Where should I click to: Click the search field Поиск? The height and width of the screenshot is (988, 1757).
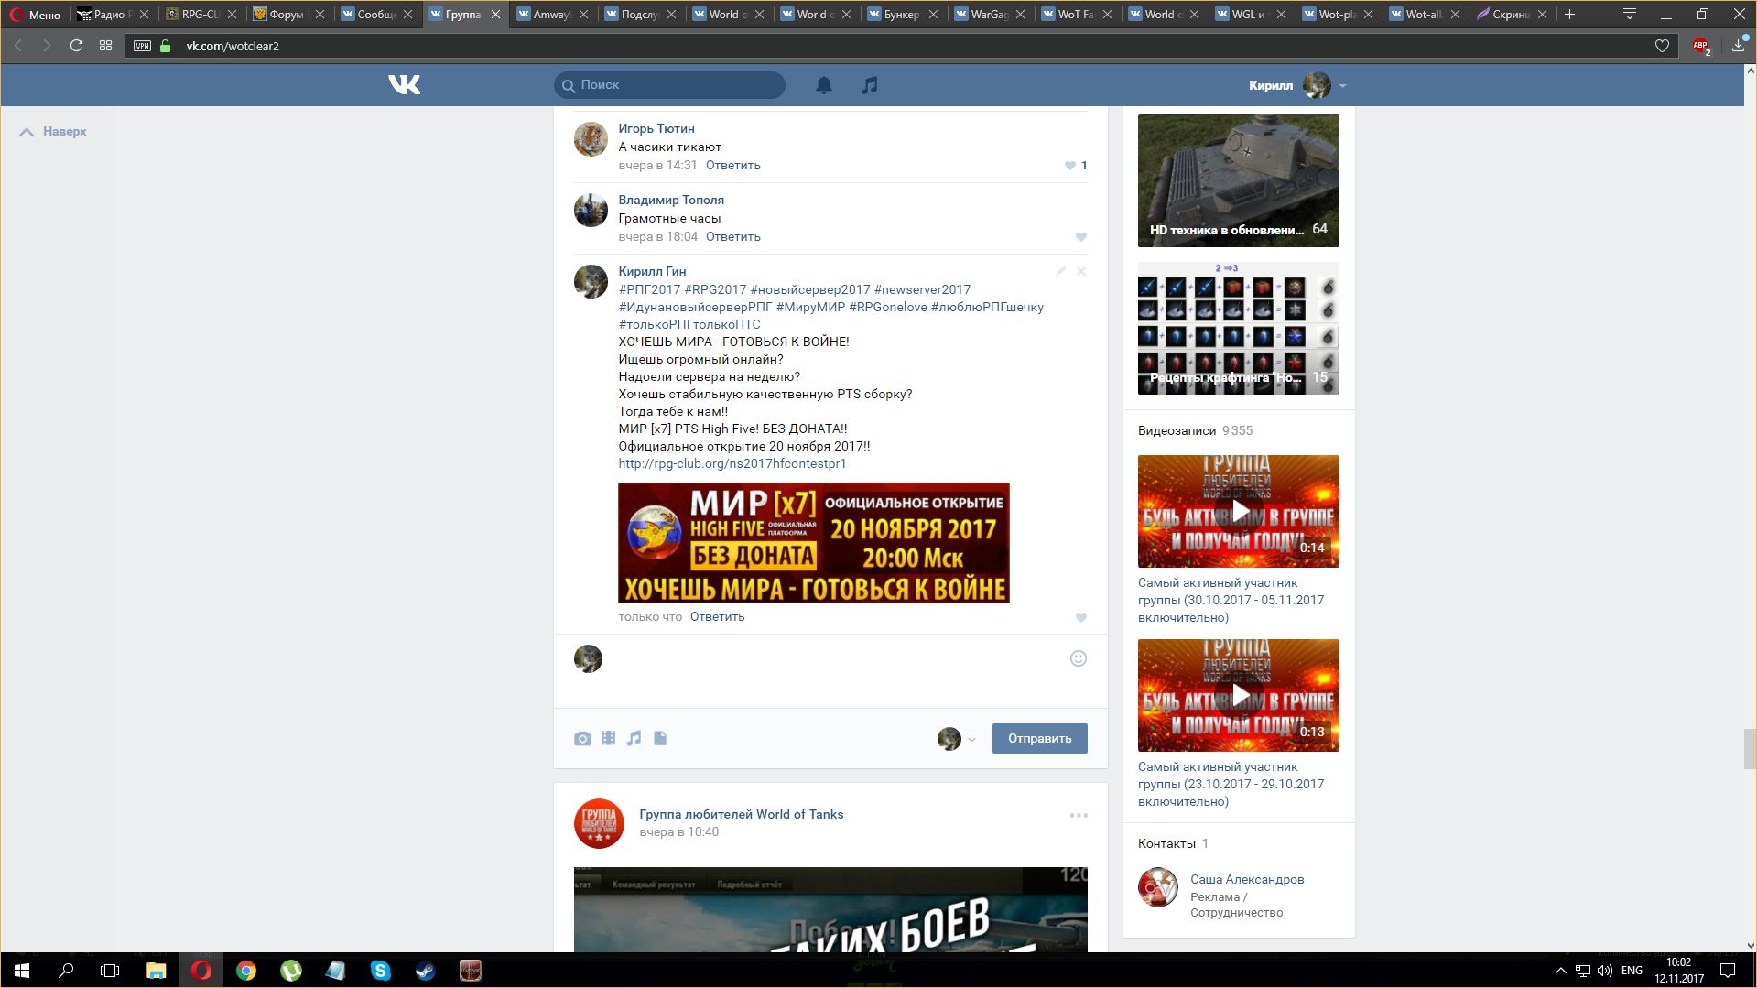pyautogui.click(x=669, y=84)
